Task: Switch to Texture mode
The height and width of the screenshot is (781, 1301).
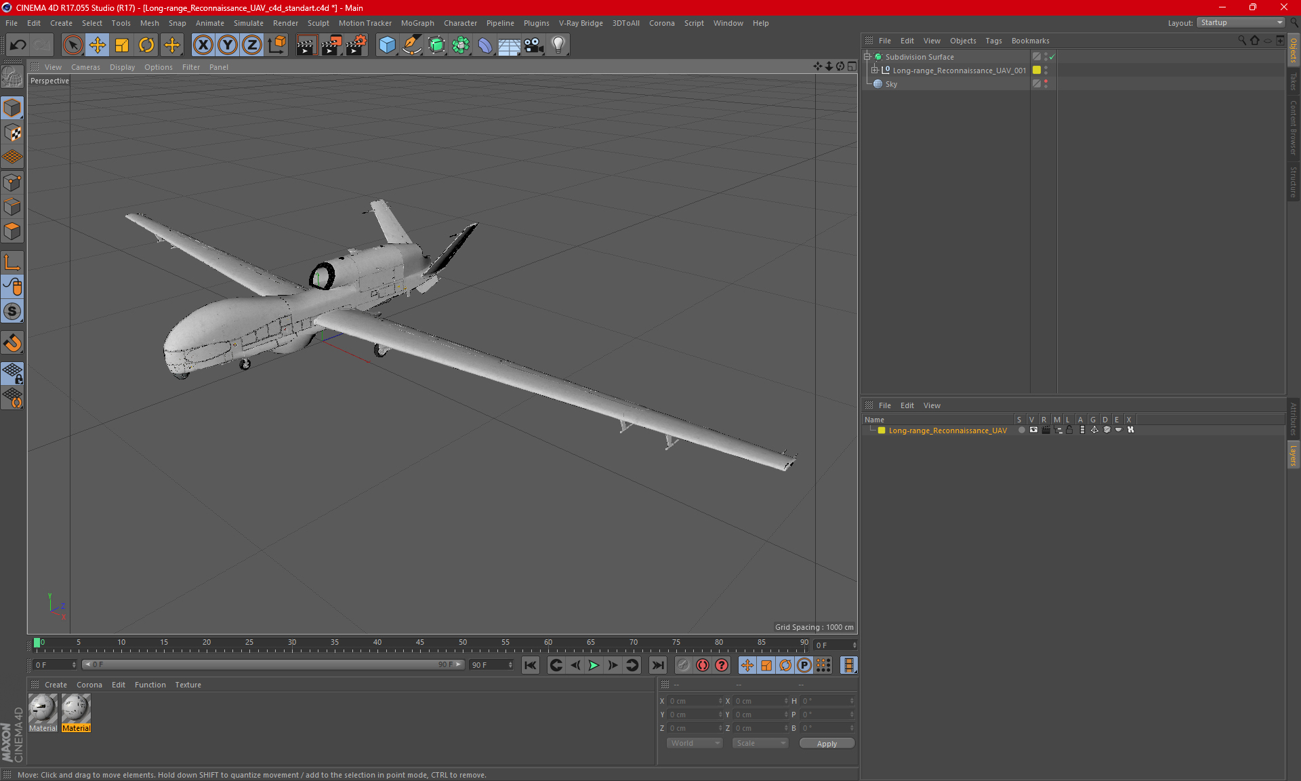Action: 12,132
